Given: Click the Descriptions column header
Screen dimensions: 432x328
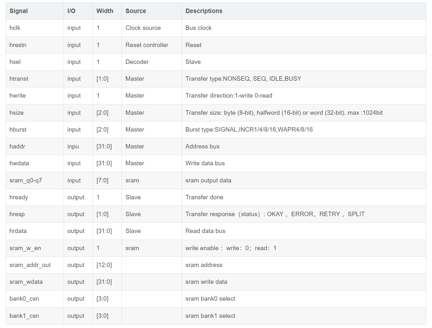Looking at the screenshot, I should pos(204,11).
